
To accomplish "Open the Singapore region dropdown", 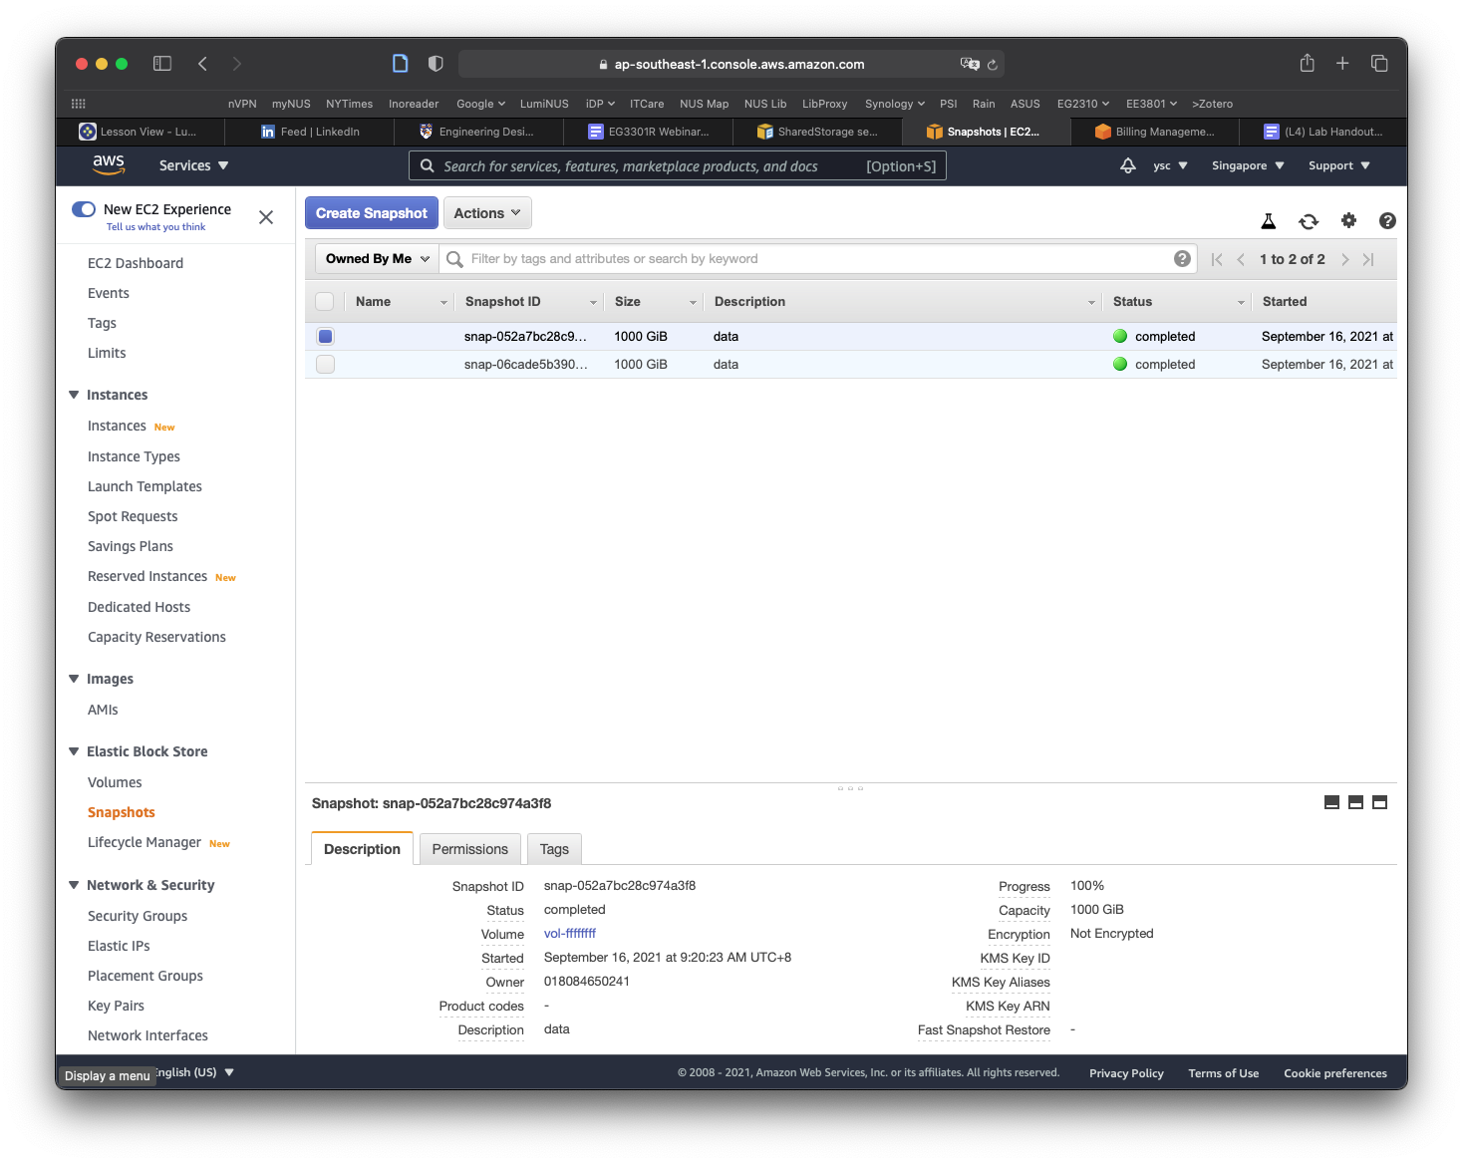I will point(1248,165).
